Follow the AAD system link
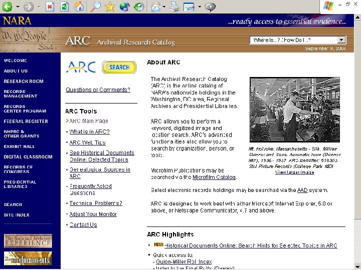This screenshot has width=361, height=270. [x=302, y=190]
